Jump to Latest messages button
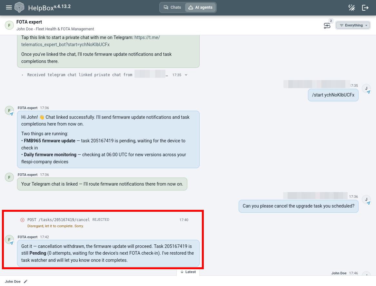 (x=188, y=272)
